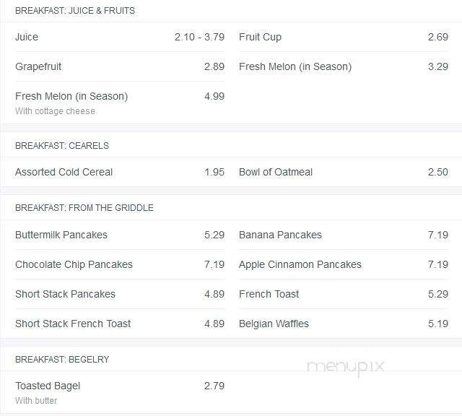Click the Juice menu item
This screenshot has height=416, width=462.
120,37
